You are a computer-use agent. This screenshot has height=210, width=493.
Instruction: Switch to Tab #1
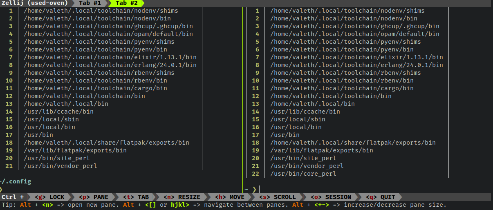(x=90, y=3)
